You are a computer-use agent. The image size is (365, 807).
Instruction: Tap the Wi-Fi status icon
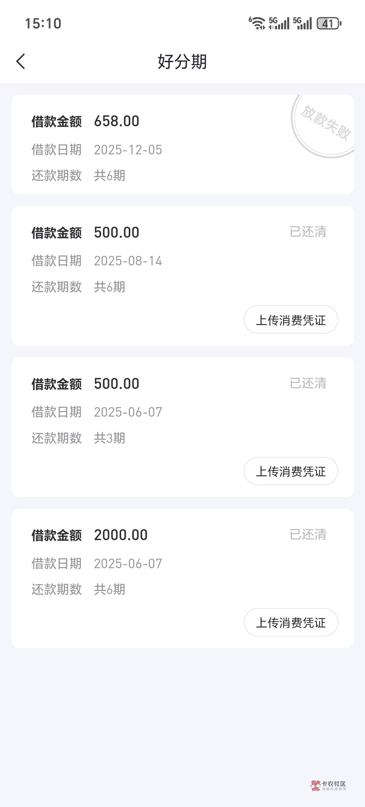[x=257, y=23]
